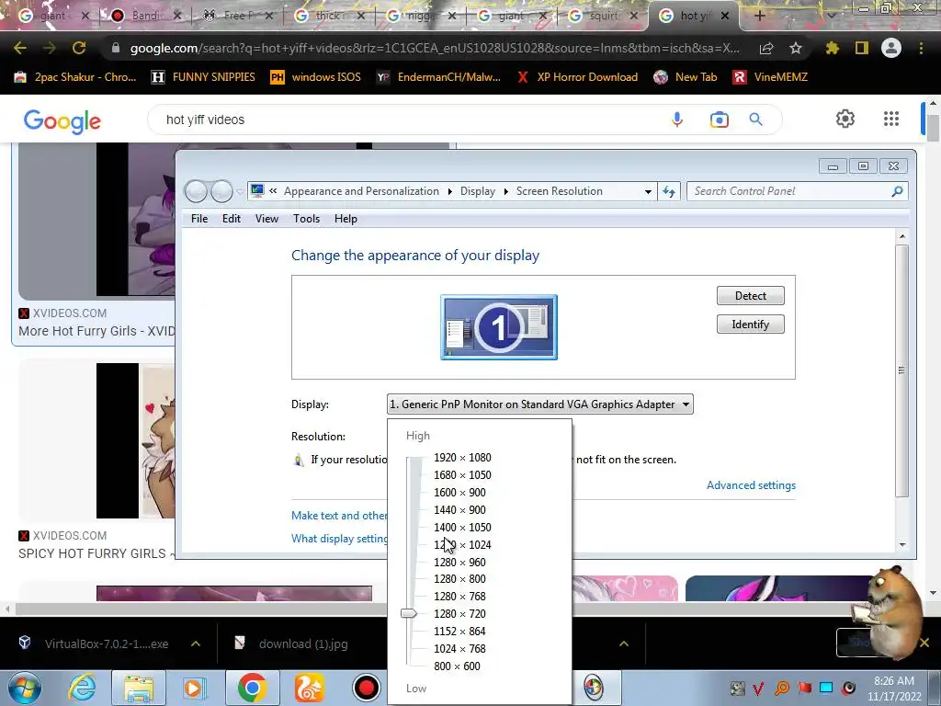Search by image with Google Lens camera

pos(719,120)
